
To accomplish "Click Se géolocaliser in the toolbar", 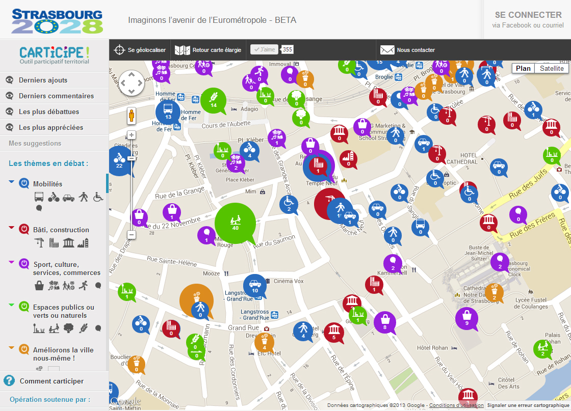I will tap(140, 50).
